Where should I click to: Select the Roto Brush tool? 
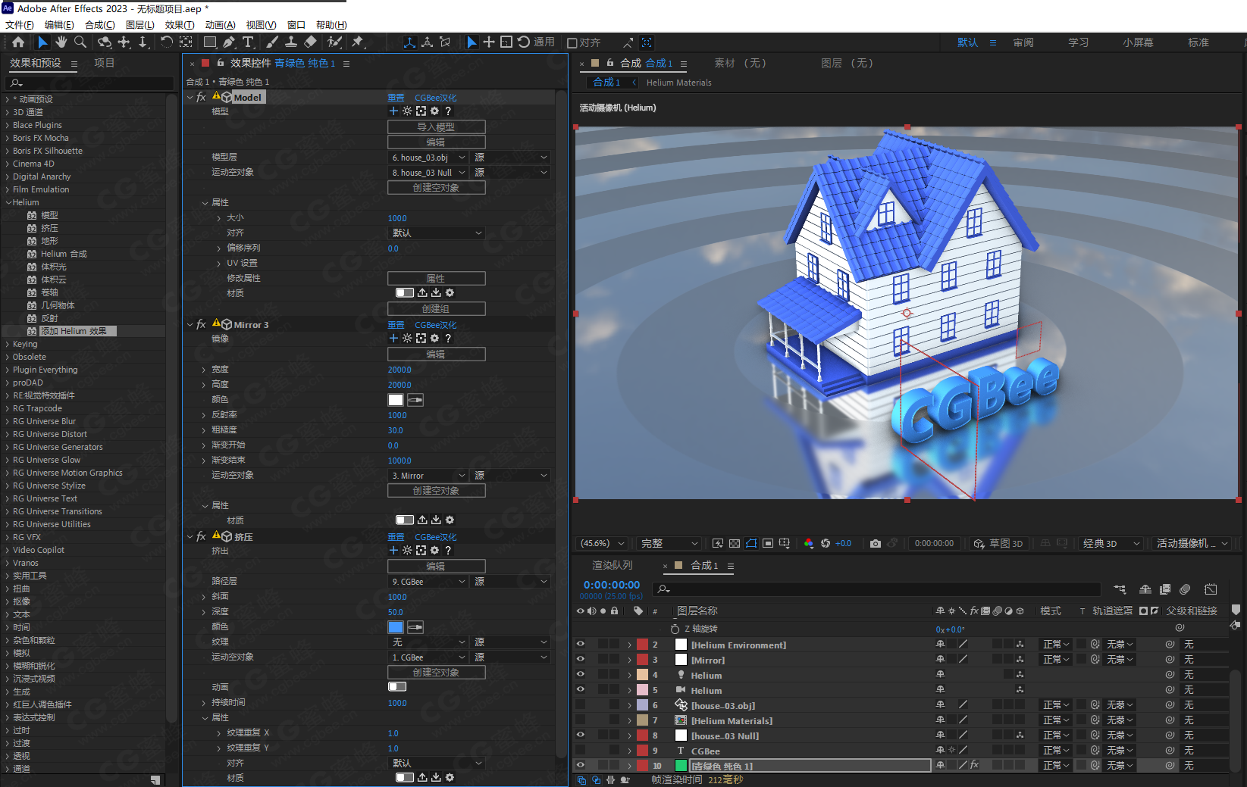pyautogui.click(x=334, y=42)
